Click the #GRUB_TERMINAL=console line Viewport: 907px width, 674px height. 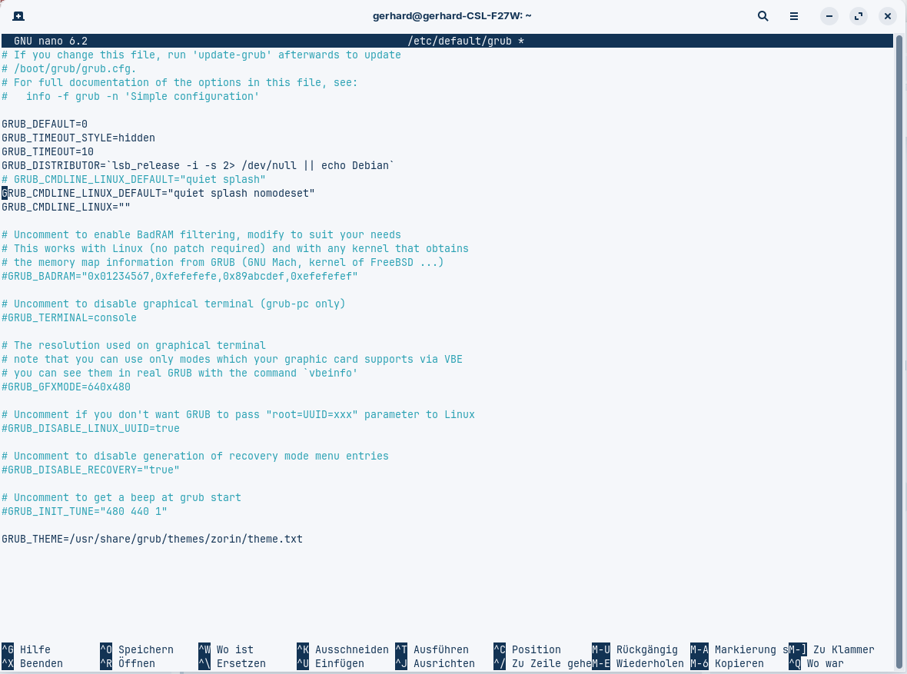[69, 317]
